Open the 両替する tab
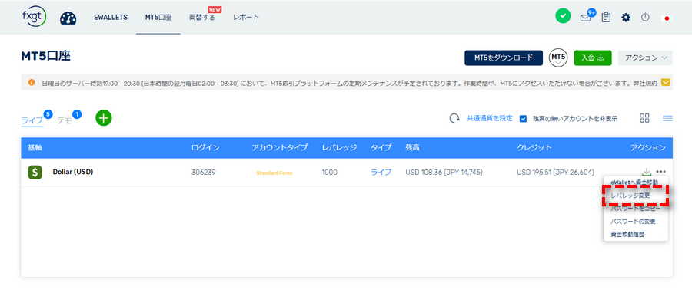Viewport: 692px width, 296px height. click(202, 18)
